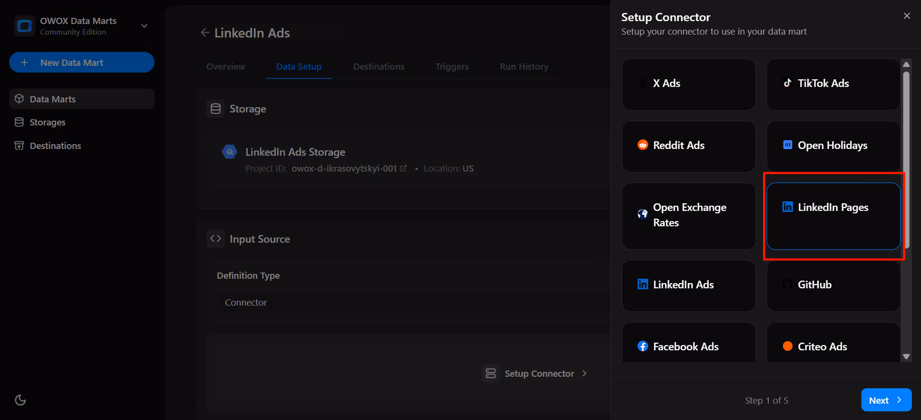This screenshot has width=921, height=420.
Task: Select the Criteo Ads connector card
Action: pos(833,342)
